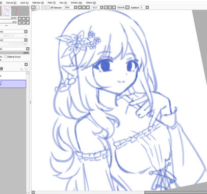
Task: Select the highlighted sketch layer
Action: tap(13, 84)
